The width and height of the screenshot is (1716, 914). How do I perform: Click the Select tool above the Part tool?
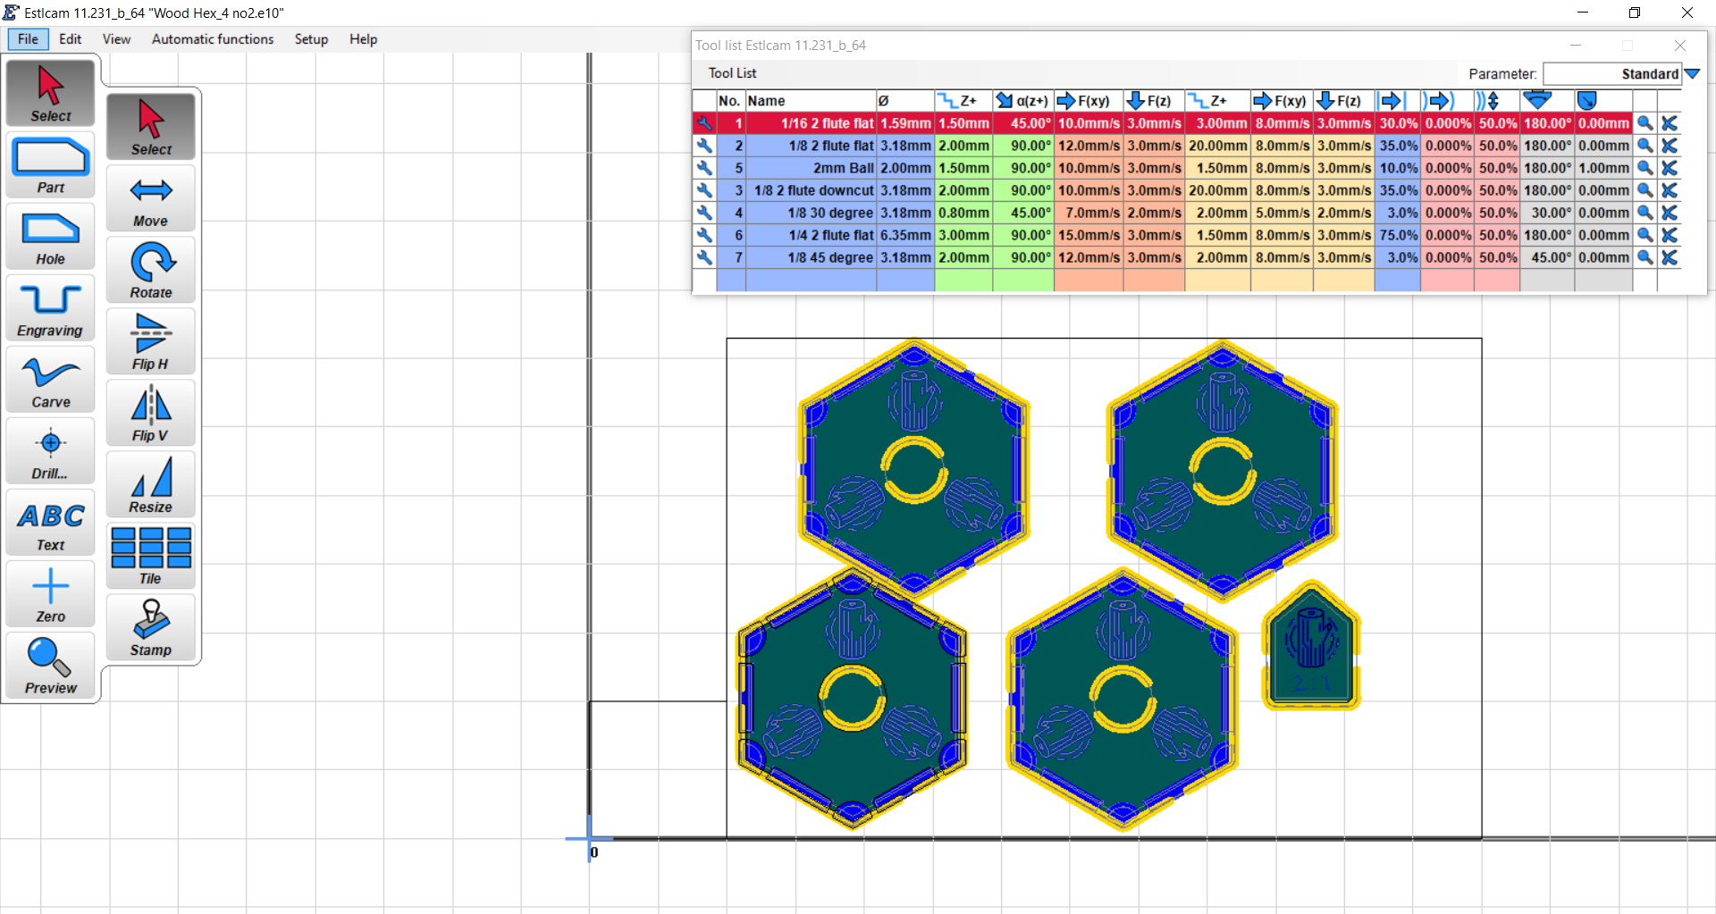pyautogui.click(x=51, y=93)
